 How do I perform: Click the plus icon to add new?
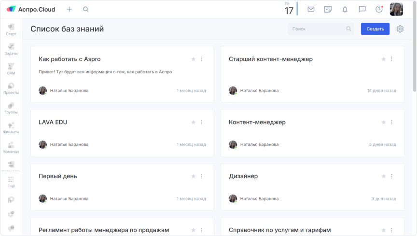(69, 9)
